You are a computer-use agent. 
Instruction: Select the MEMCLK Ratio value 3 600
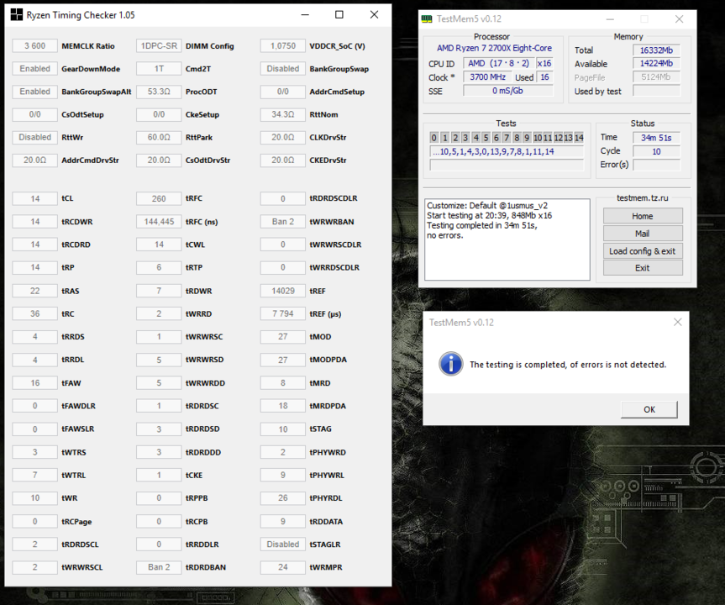(x=35, y=45)
